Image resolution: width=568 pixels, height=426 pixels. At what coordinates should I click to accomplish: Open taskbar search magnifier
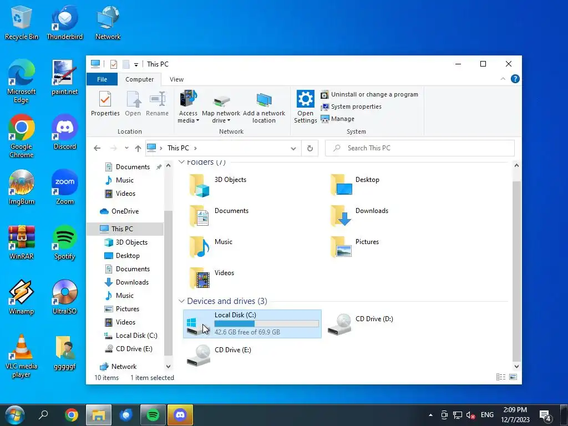pyautogui.click(x=43, y=415)
